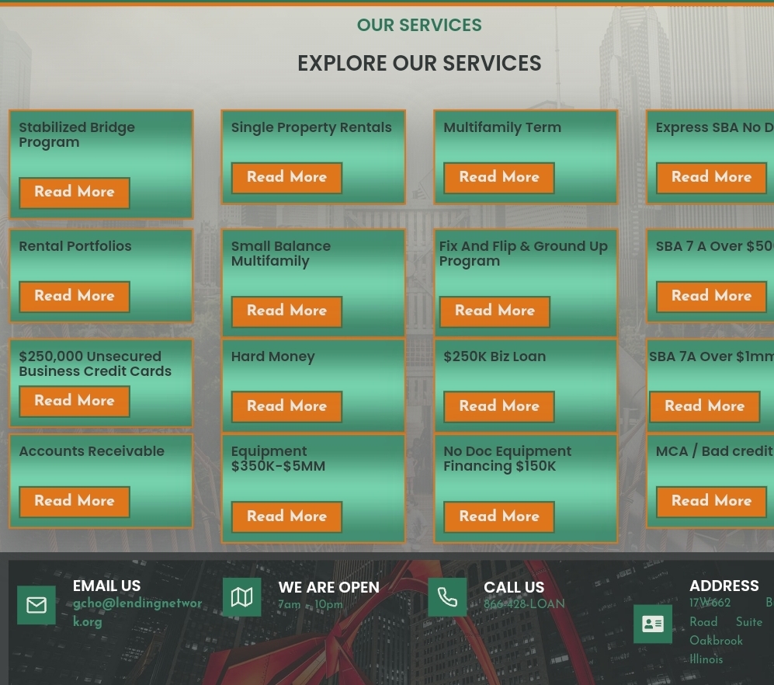
Task: Open Read More under SBA 7 A Over $500K
Action: [711, 297]
